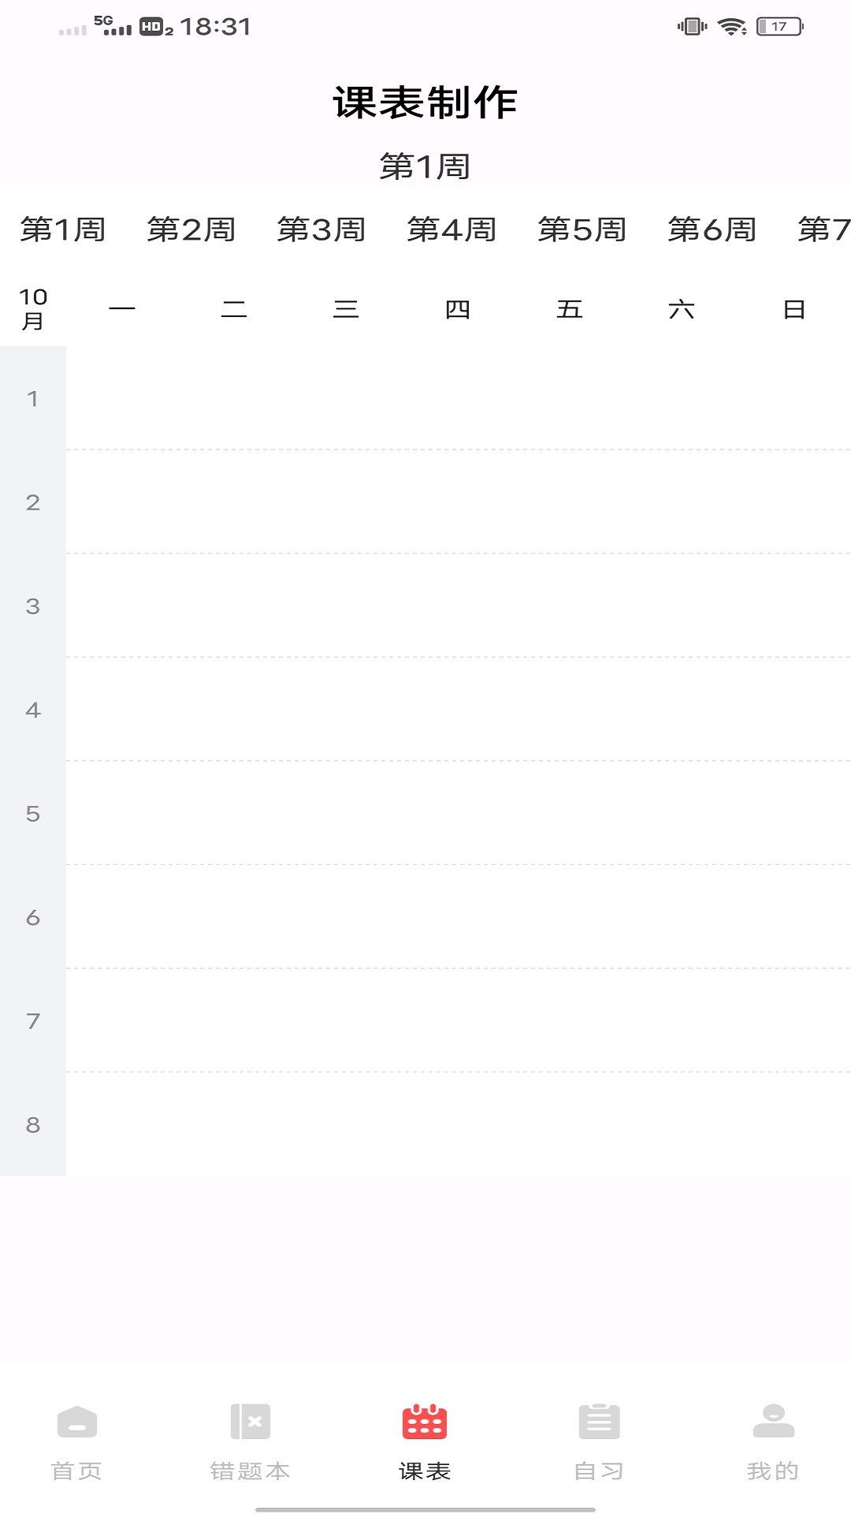851x1514 pixels.
Task: Open the 错题本 notebook icon
Action: click(x=251, y=1422)
